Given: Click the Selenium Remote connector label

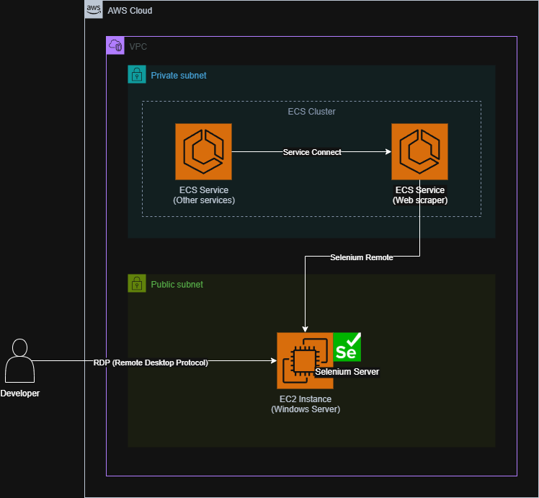Looking at the screenshot, I should pyautogui.click(x=362, y=257).
